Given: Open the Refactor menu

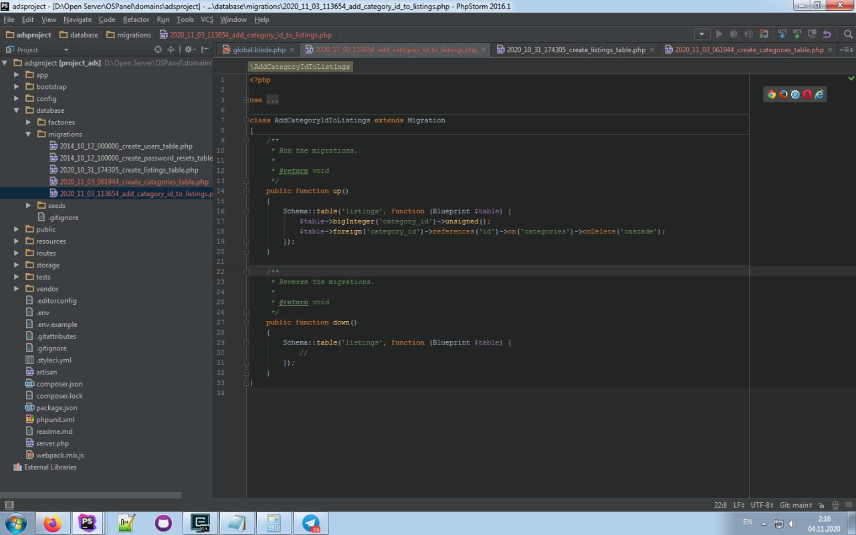Looking at the screenshot, I should coord(136,20).
